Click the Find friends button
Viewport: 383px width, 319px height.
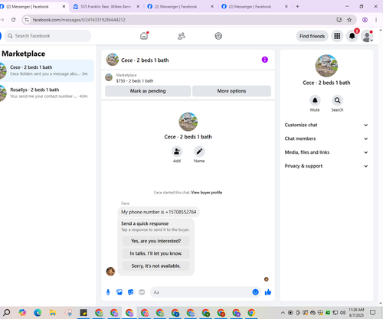point(312,36)
